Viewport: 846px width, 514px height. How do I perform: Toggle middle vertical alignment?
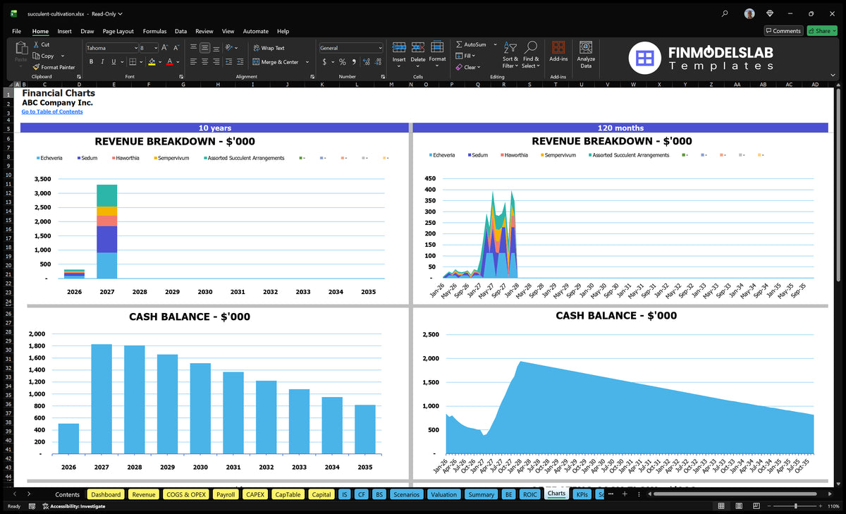tap(204, 48)
